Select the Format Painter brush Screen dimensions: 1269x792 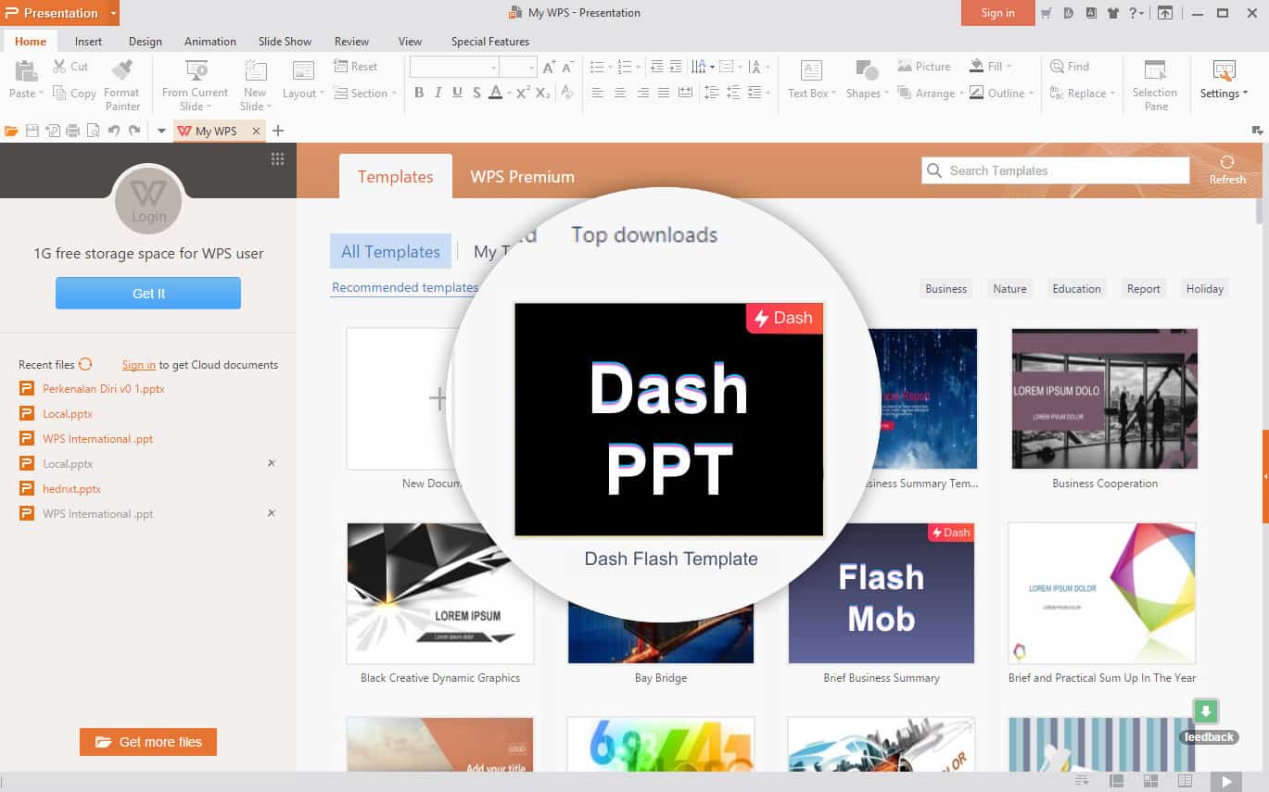coord(121,71)
